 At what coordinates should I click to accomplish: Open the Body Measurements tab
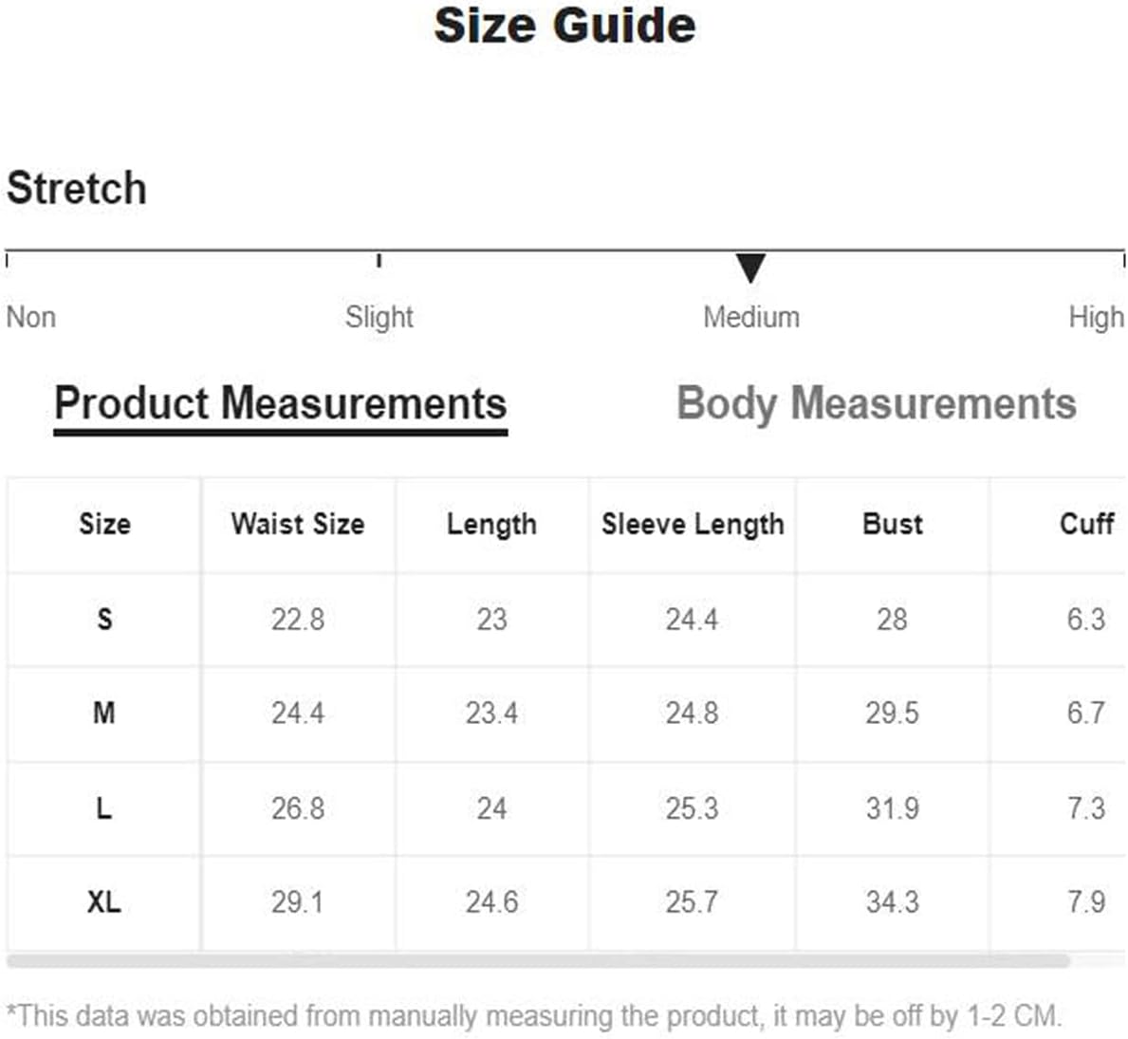pyautogui.click(x=877, y=403)
